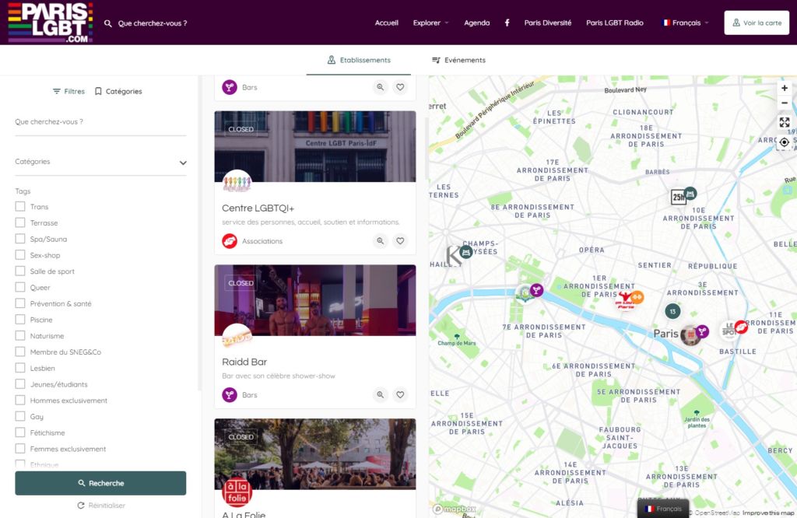Click Réinitialiser to reset filters
This screenshot has height=518, width=797.
pyautogui.click(x=100, y=506)
